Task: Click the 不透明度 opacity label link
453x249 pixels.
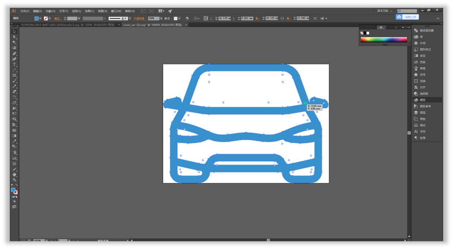Action: coord(139,18)
